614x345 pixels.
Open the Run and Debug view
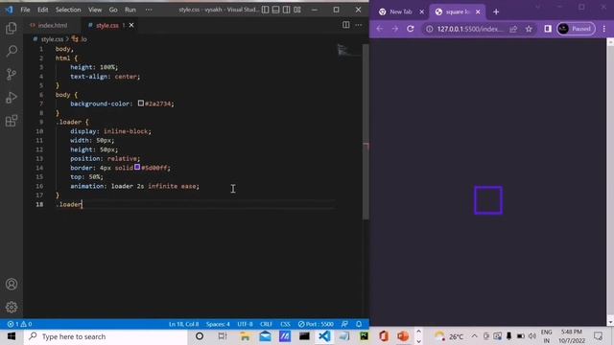[12, 98]
